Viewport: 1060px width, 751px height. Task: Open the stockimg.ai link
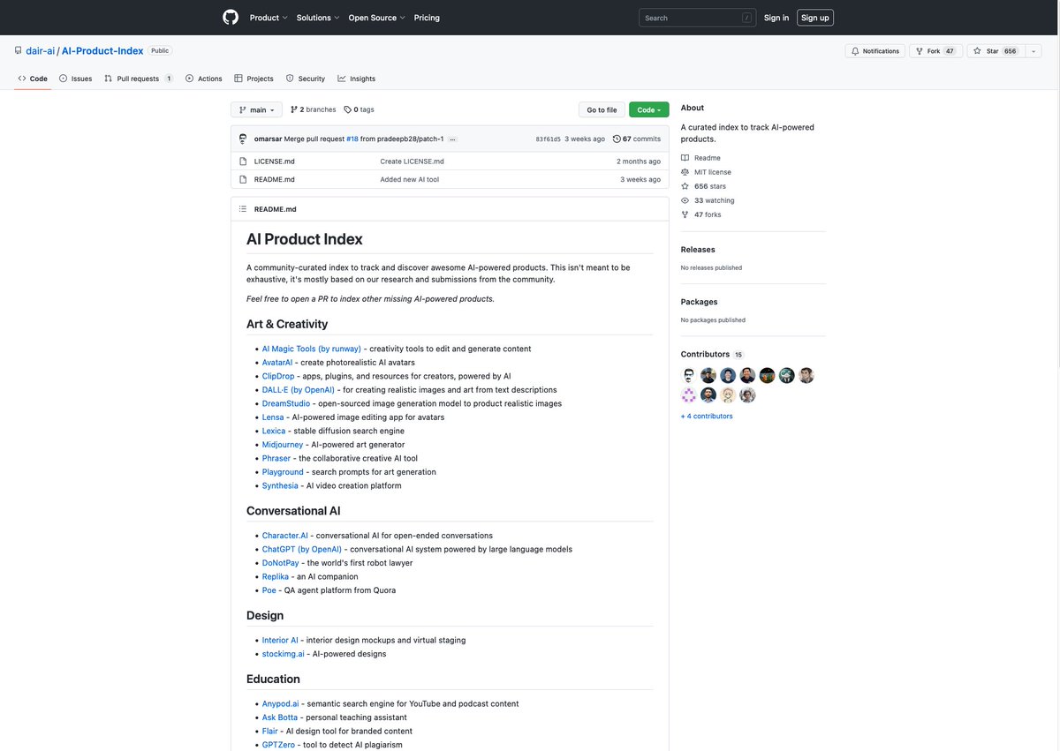click(284, 654)
